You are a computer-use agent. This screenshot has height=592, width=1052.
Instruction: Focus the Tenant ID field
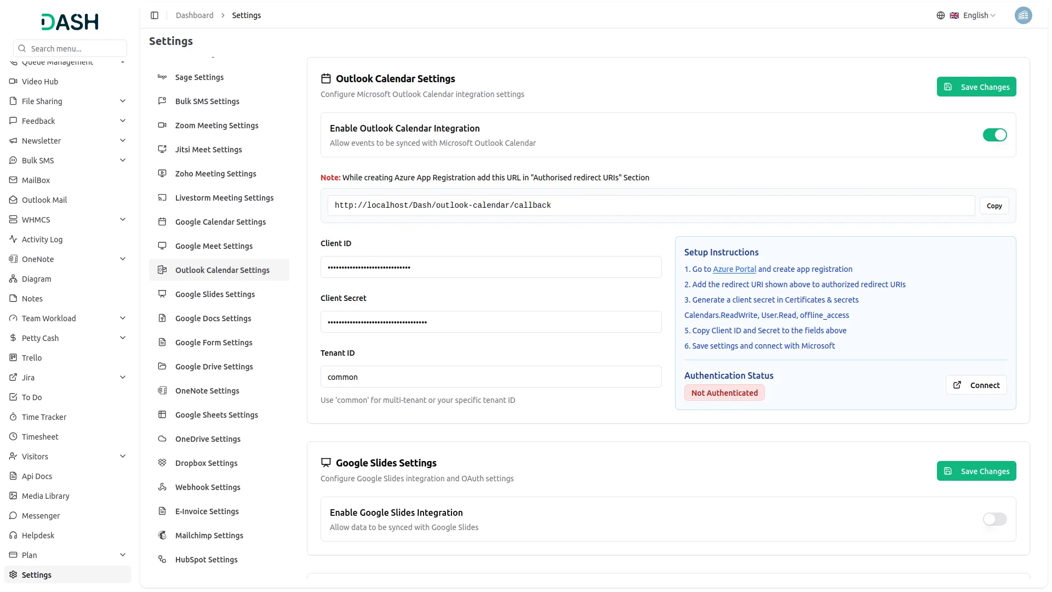pos(491,377)
